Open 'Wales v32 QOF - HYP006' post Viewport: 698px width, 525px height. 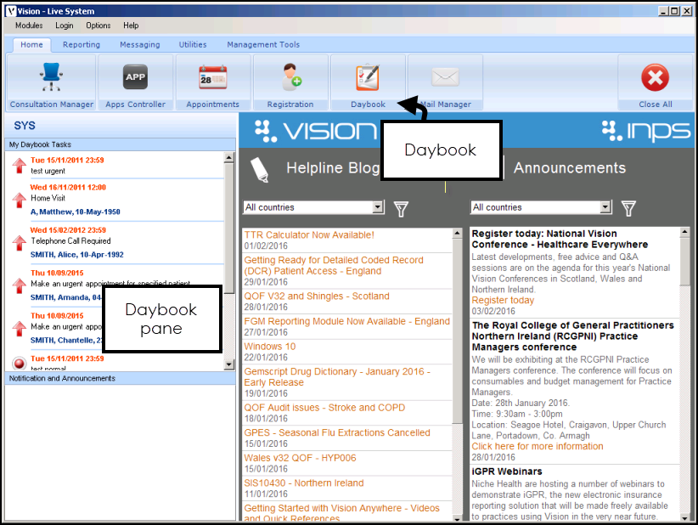pyautogui.click(x=300, y=457)
